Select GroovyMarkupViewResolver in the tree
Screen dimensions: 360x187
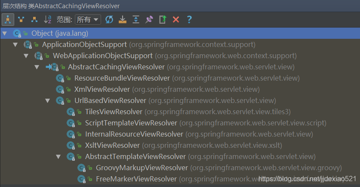[142, 168]
